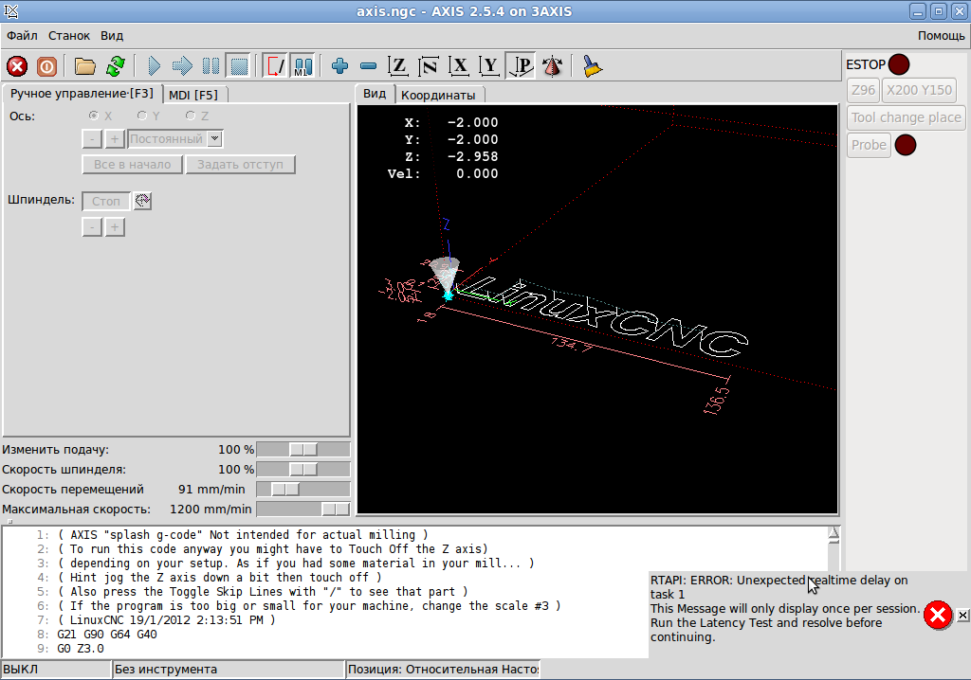Run the program with play icon
Viewport: 971px width, 680px height.
[155, 66]
